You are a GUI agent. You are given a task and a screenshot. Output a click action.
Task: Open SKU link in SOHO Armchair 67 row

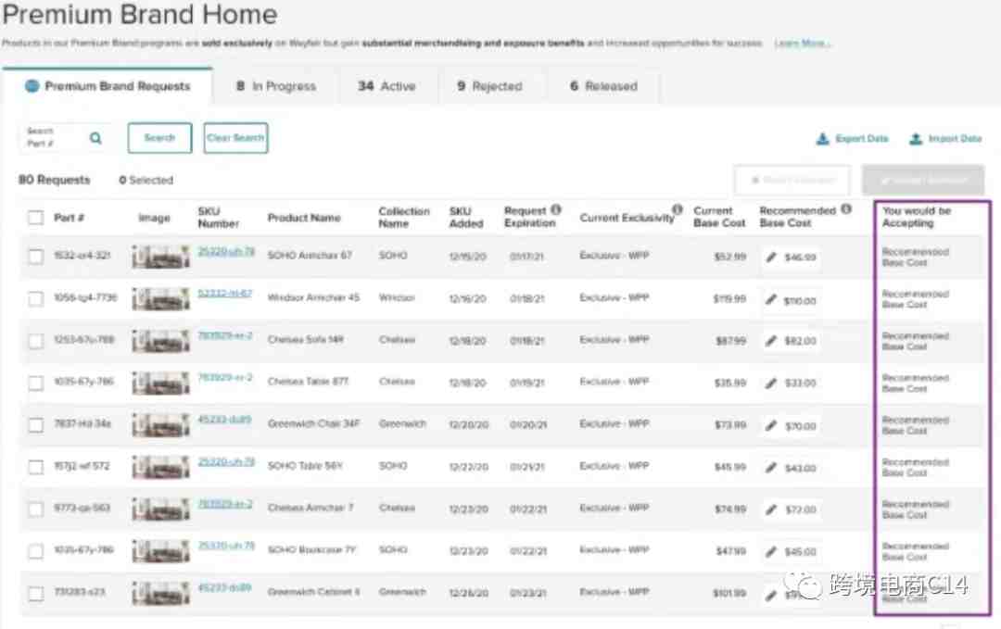click(226, 251)
